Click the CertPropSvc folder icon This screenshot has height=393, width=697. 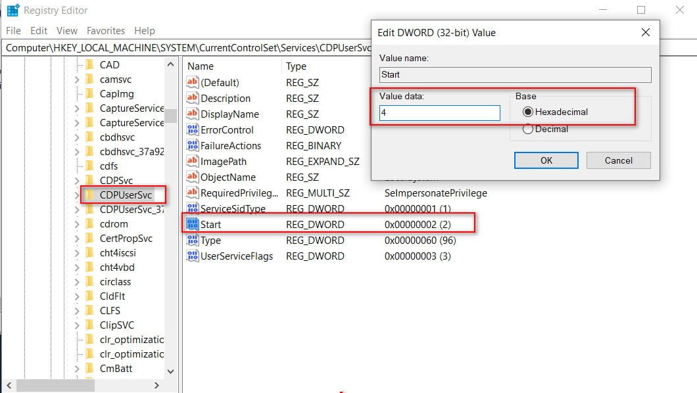(89, 239)
